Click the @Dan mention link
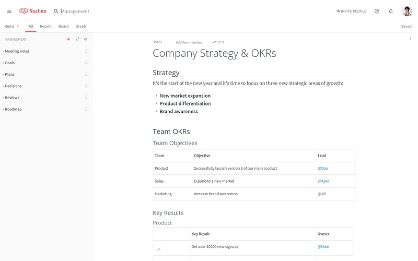The height and width of the screenshot is (261, 418). 323,168
